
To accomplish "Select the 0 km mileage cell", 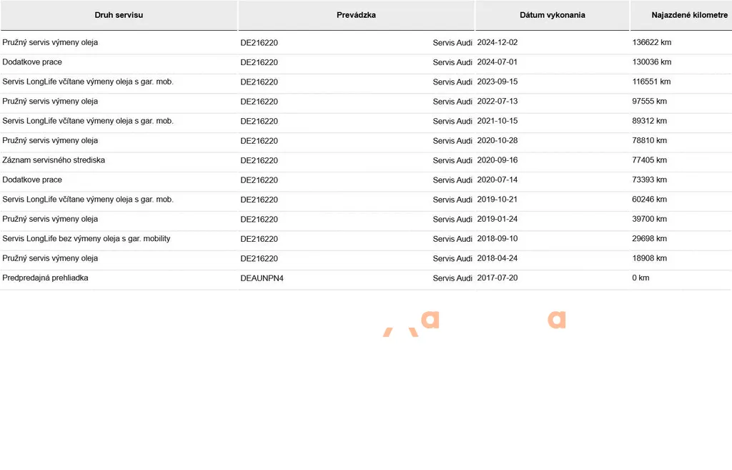I will pos(640,278).
